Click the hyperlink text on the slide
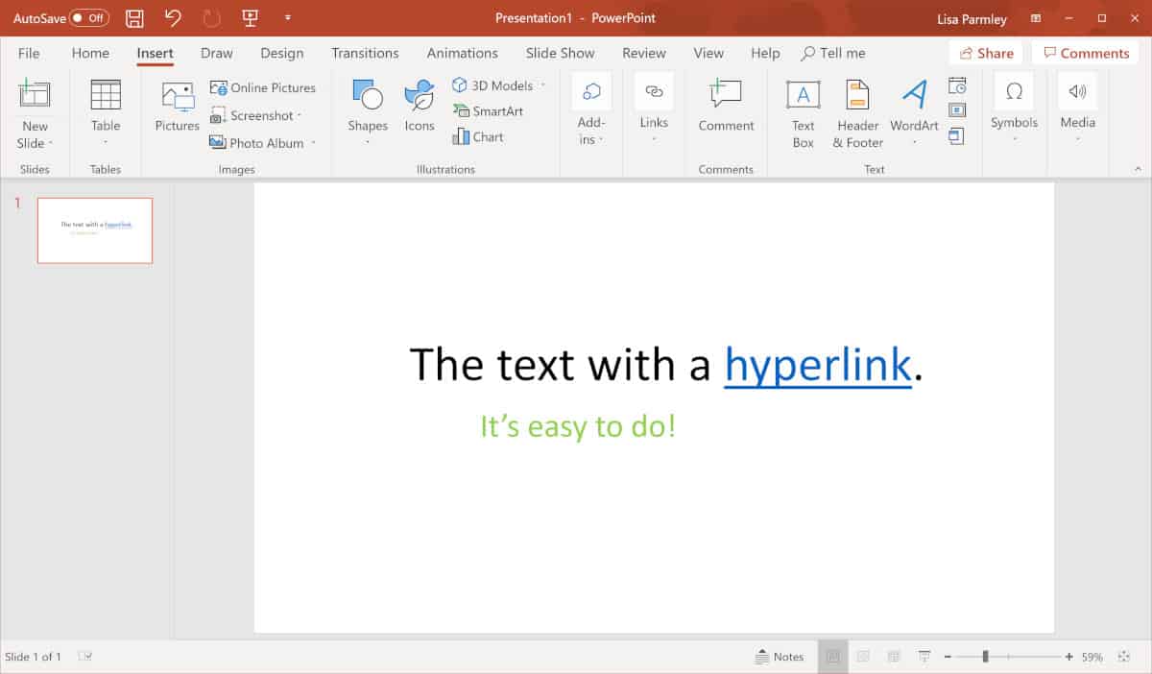Viewport: 1152px width, 674px height. 817,365
